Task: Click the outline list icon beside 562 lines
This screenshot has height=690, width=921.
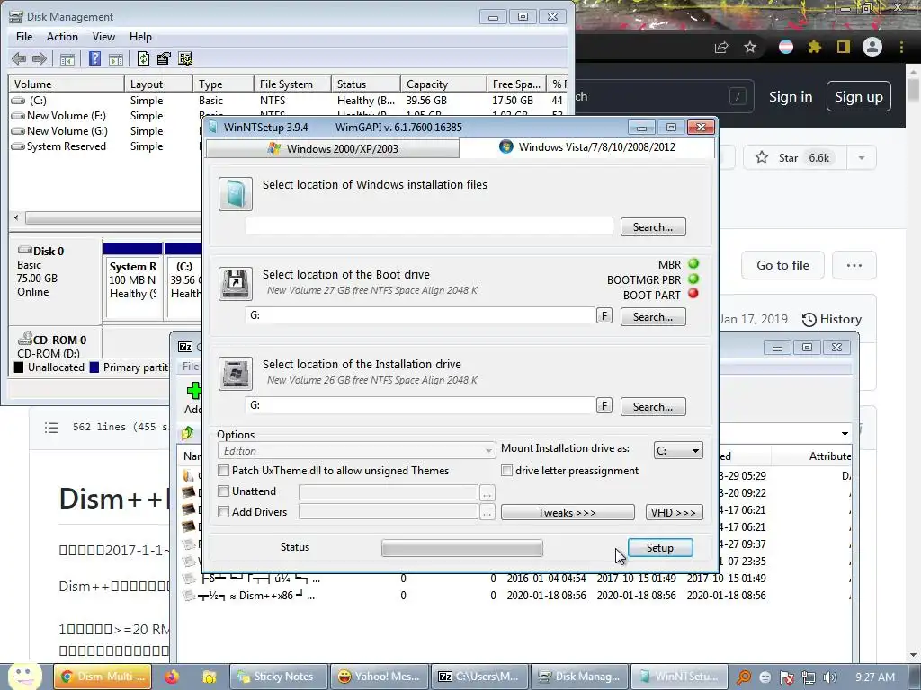Action: click(x=51, y=427)
